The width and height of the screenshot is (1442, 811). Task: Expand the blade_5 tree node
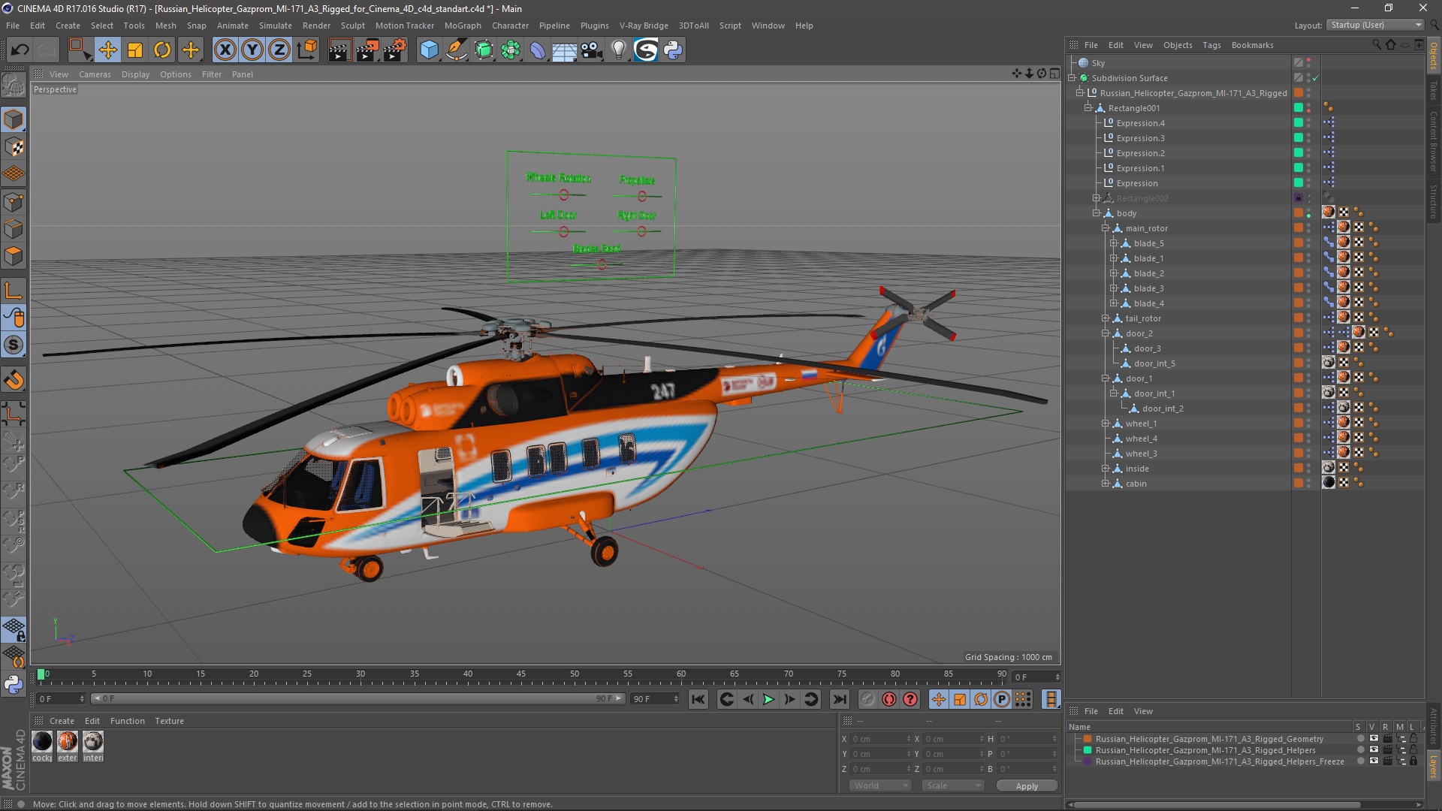pyautogui.click(x=1114, y=243)
